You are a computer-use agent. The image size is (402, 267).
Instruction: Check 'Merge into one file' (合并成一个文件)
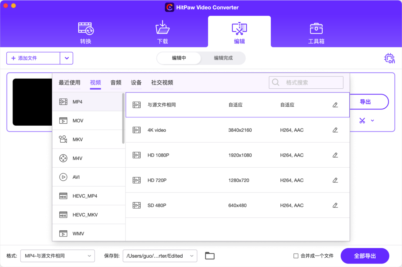pyautogui.click(x=296, y=256)
